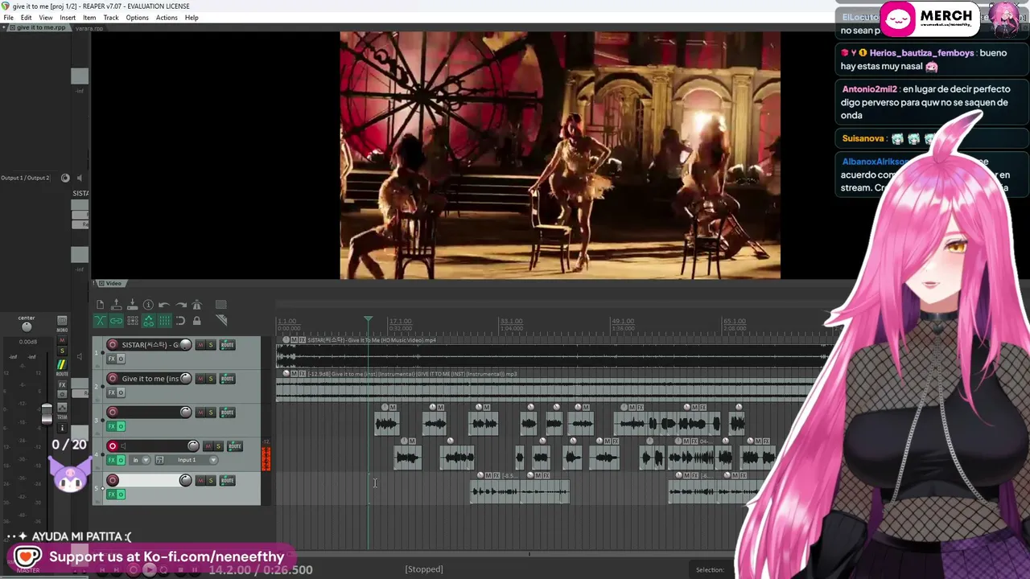1030x579 pixels.
Task: Toggle item grouping chain-link icon
Action: point(116,321)
